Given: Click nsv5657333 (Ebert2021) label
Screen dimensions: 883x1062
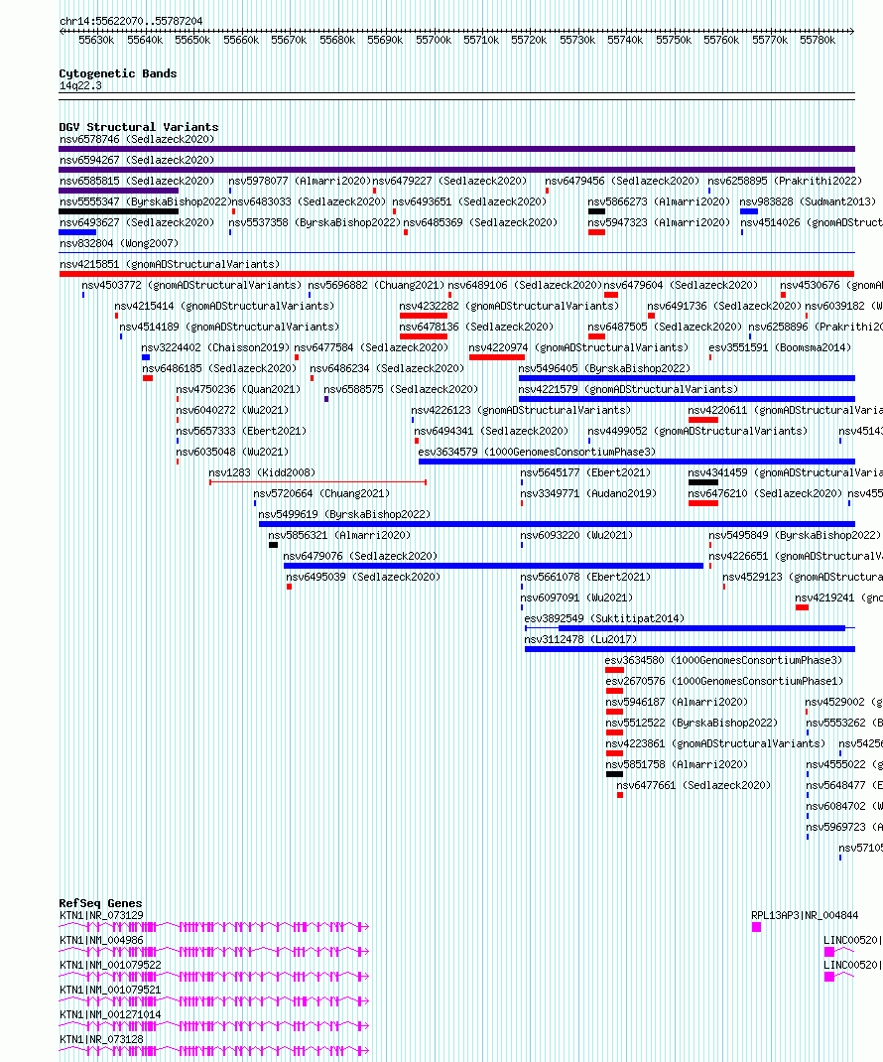Looking at the screenshot, I should [241, 432].
